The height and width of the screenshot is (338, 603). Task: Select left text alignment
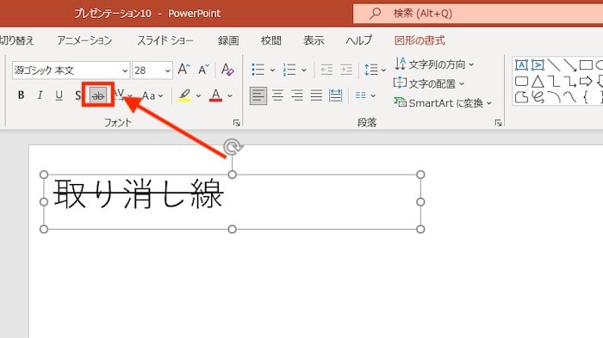point(258,95)
